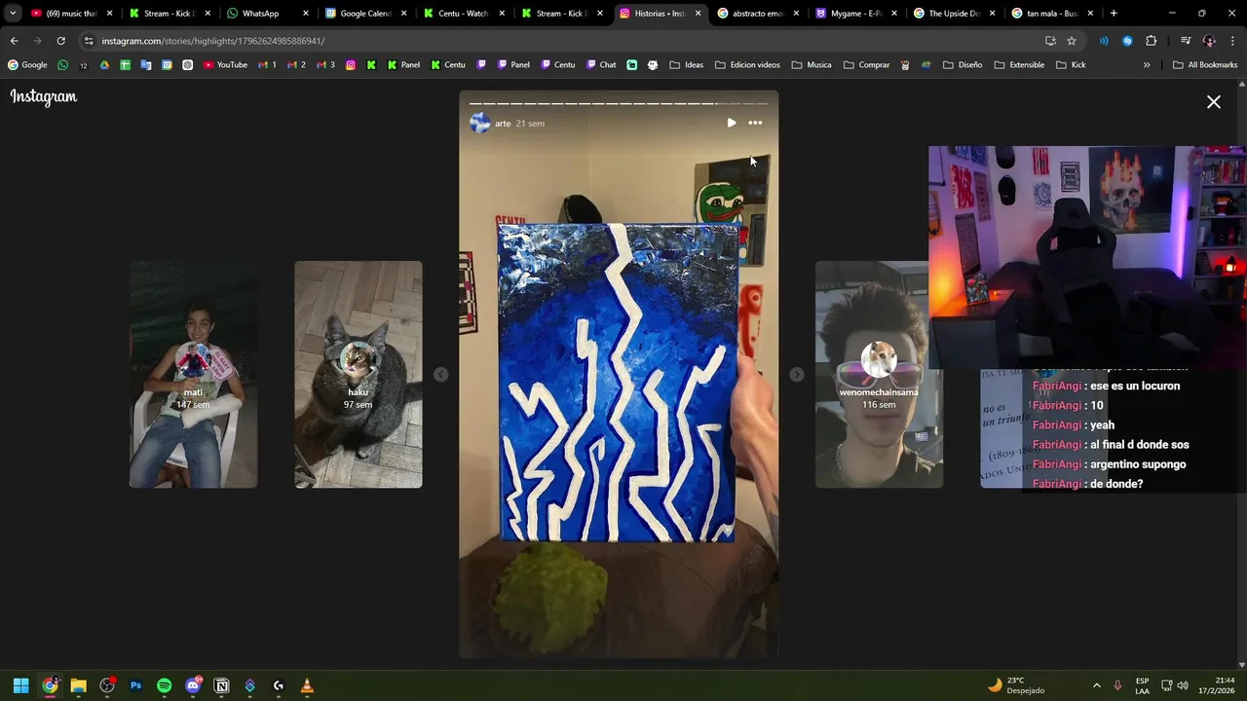Open Spotify from the taskbar

(x=164, y=685)
